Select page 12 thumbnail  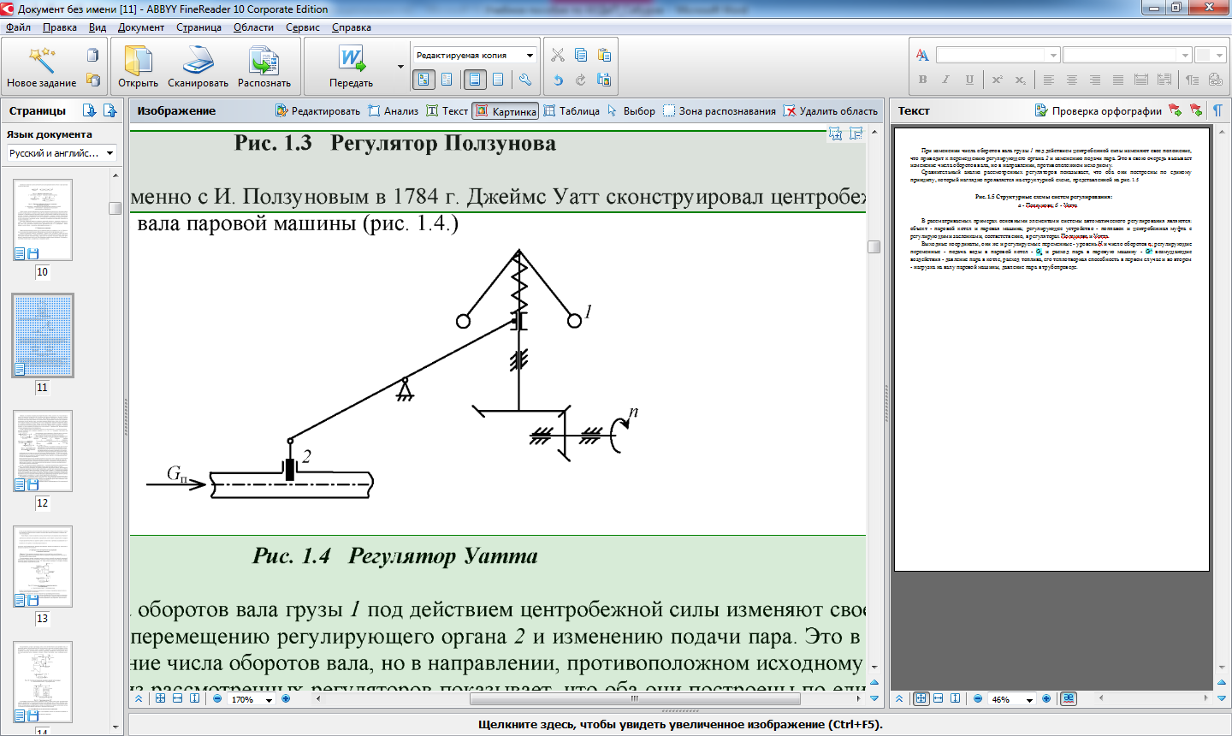43,451
